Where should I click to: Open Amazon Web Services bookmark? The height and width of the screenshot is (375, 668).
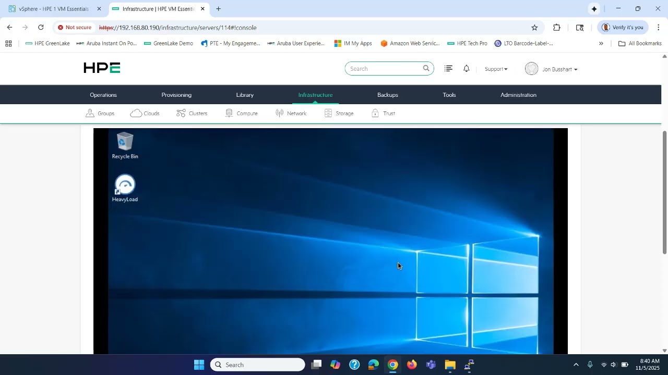click(x=410, y=43)
